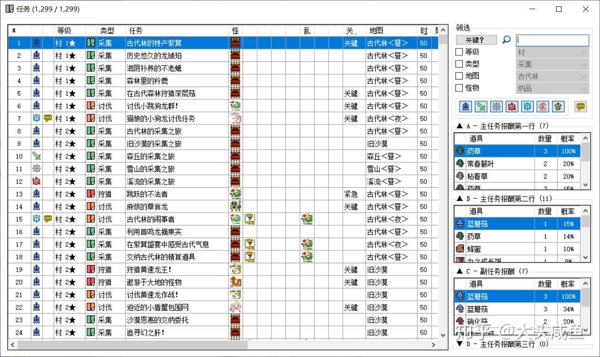Open the 采集 type dropdown
The height and width of the screenshot is (357, 600).
pos(552,64)
